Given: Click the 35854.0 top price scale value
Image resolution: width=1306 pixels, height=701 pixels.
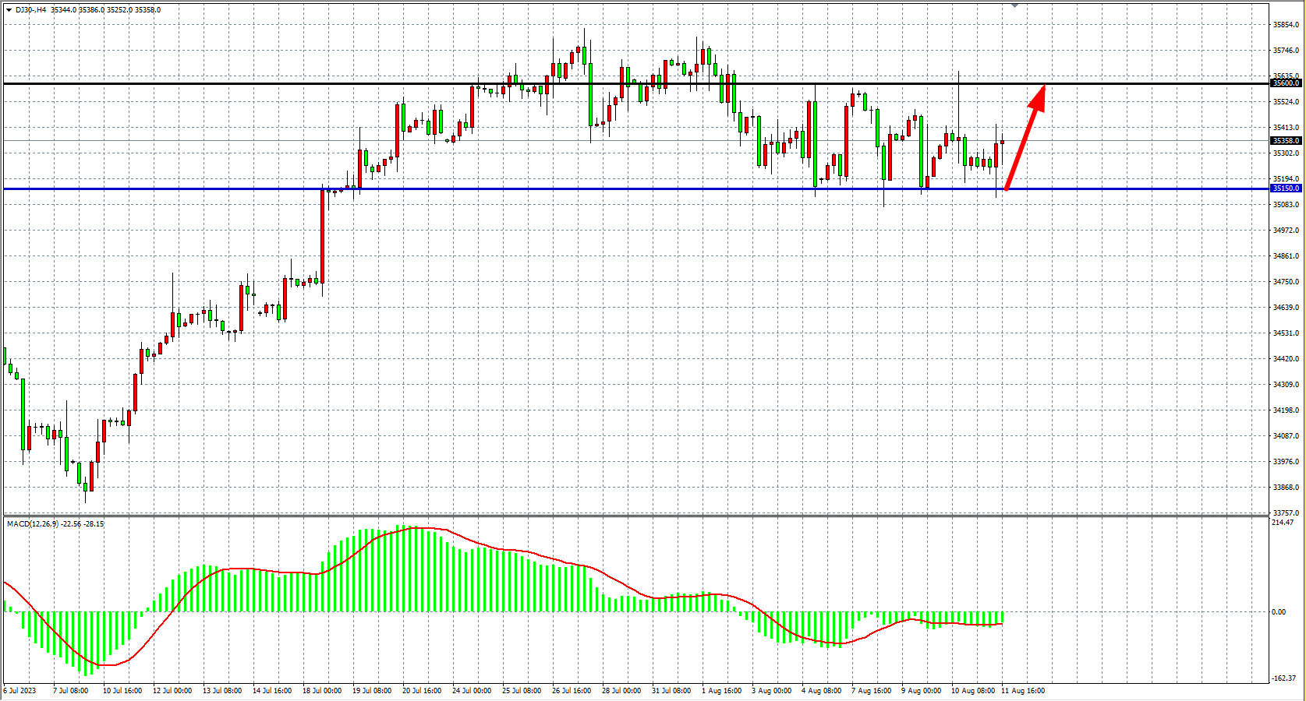Looking at the screenshot, I should [1285, 25].
